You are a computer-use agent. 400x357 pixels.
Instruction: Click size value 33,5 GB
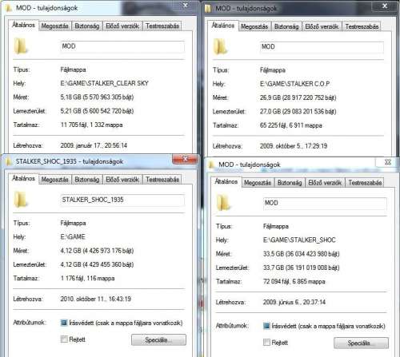click(x=302, y=254)
